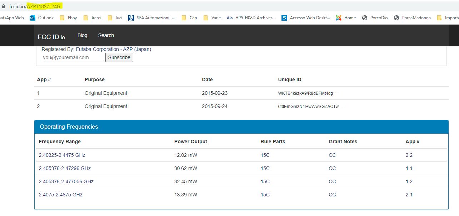Click the FCC ID.io site logo
Image resolution: width=459 pixels, height=216 pixels.
pyautogui.click(x=51, y=37)
